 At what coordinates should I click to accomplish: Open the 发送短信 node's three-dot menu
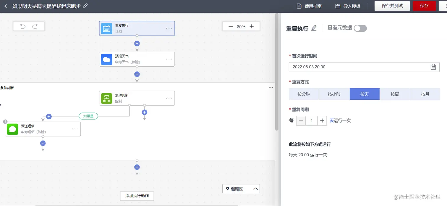point(75,129)
